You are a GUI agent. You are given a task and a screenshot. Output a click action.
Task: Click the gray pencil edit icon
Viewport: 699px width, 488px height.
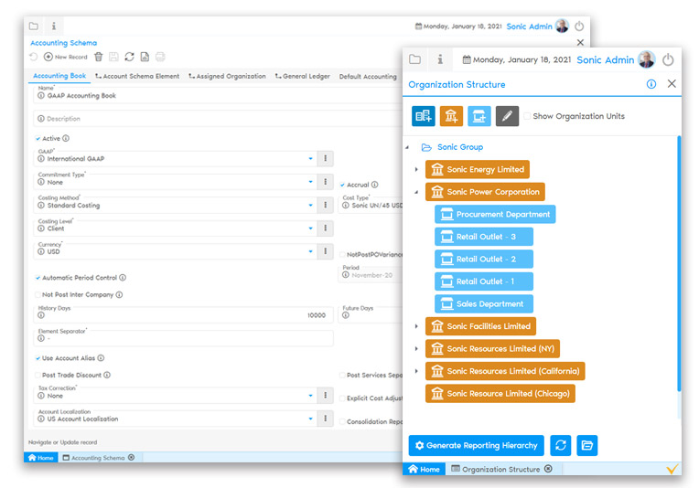coord(507,116)
